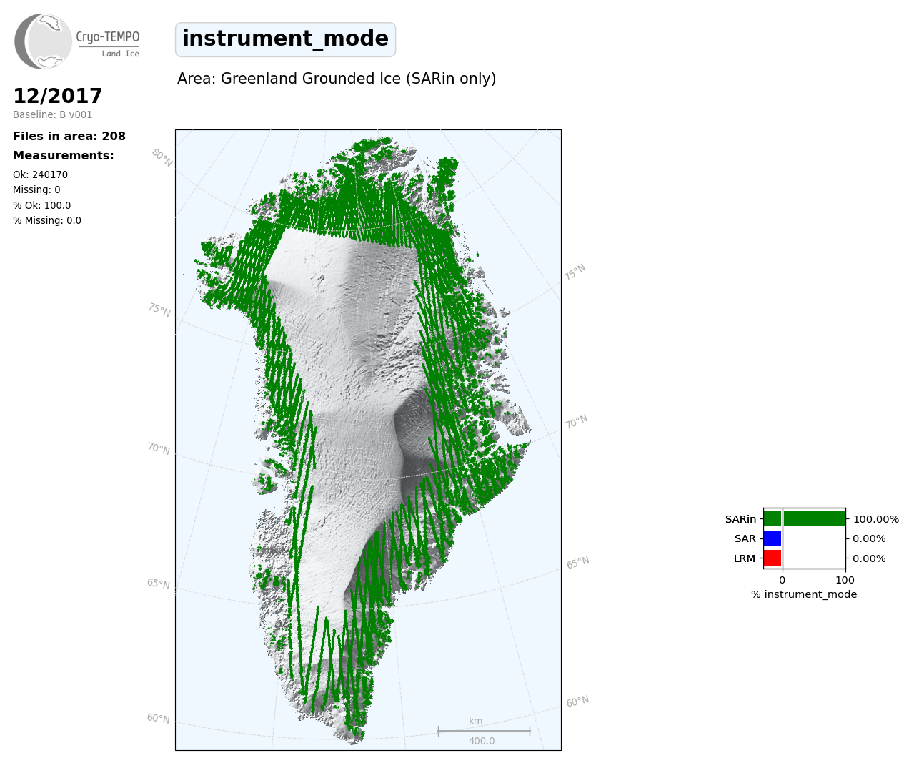Click the area subtitle Greenland Grounded Ice

(337, 79)
